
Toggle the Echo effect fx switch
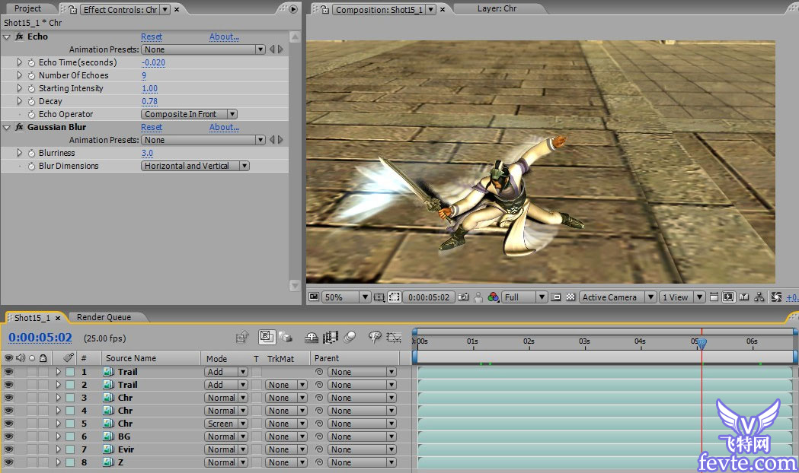[19, 37]
